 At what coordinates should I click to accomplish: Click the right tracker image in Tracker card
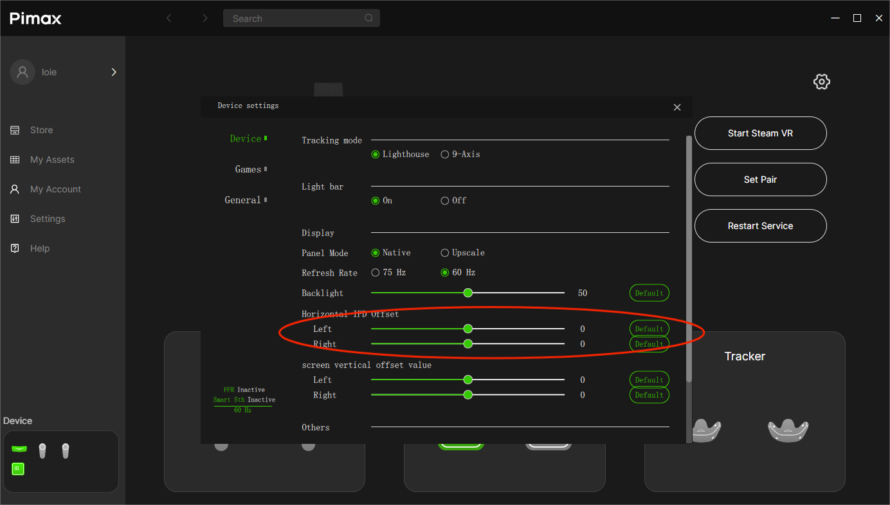(x=788, y=429)
